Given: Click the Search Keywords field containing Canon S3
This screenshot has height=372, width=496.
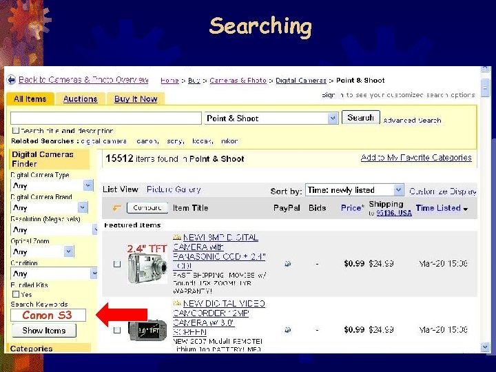Looking at the screenshot, I should point(48,315).
